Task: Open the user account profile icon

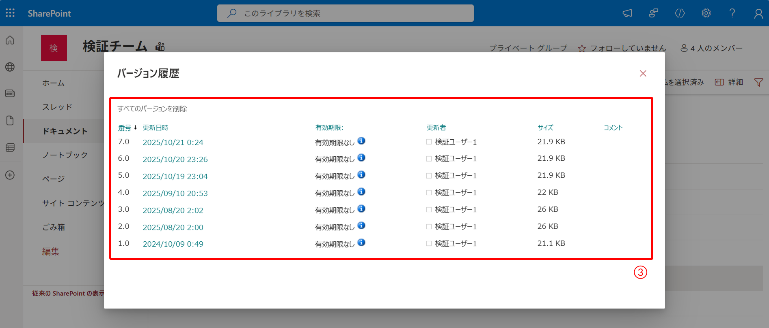Action: (758, 13)
